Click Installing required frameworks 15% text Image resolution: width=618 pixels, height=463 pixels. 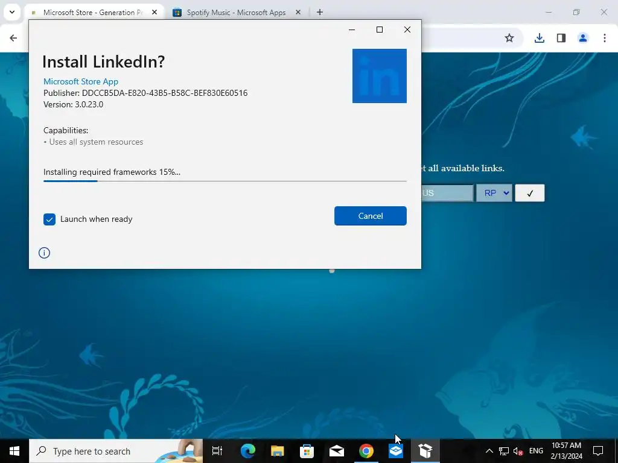pos(112,172)
